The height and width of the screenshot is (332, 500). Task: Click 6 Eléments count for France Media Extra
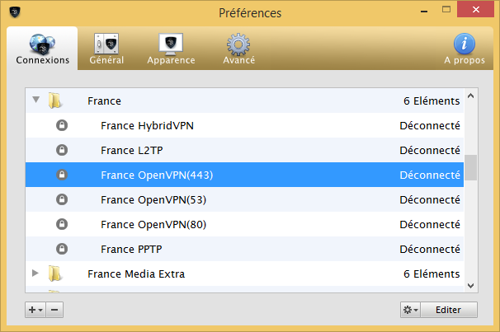pyautogui.click(x=432, y=274)
